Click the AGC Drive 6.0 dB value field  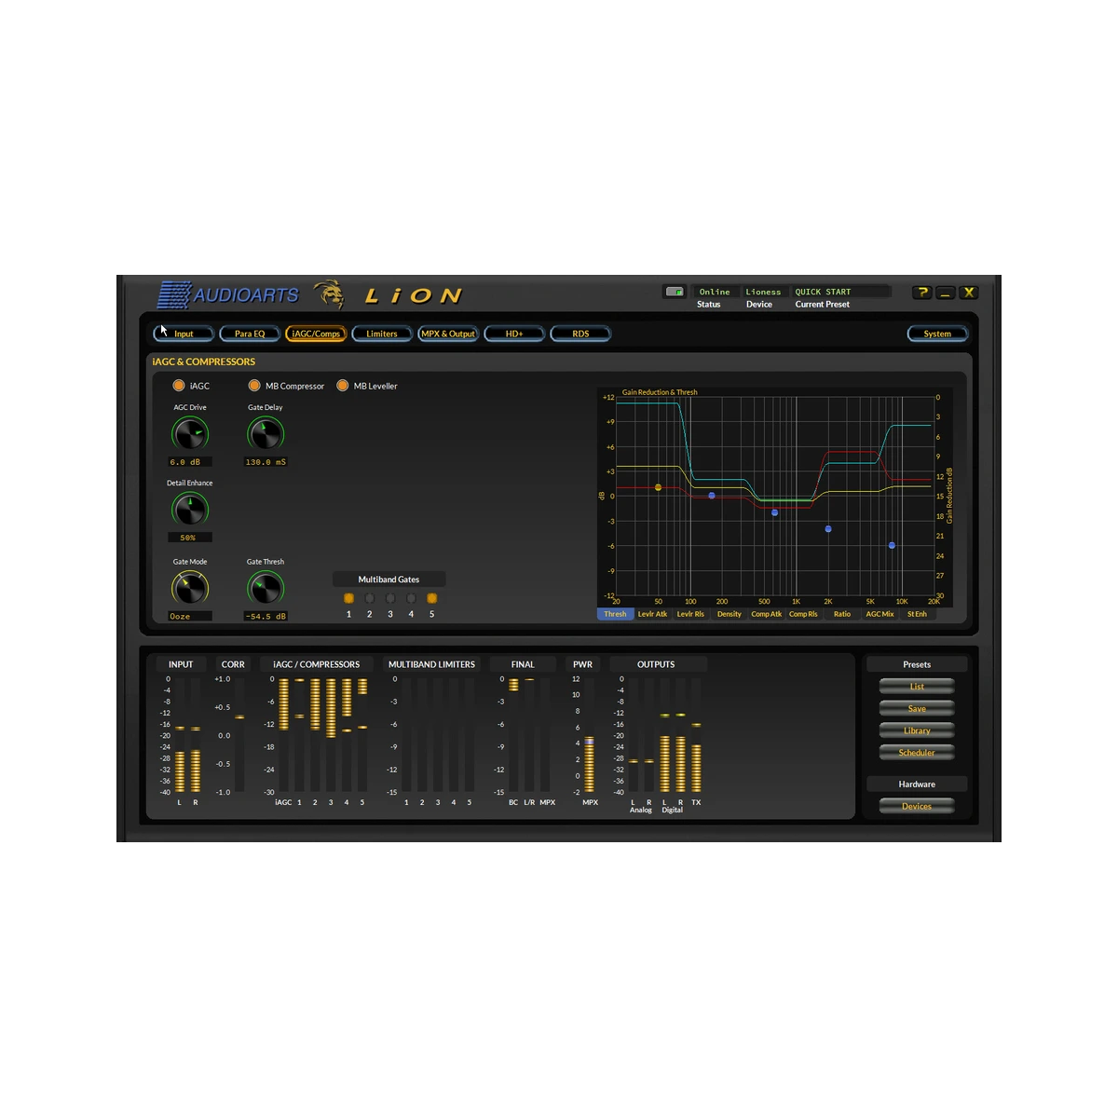pos(190,462)
